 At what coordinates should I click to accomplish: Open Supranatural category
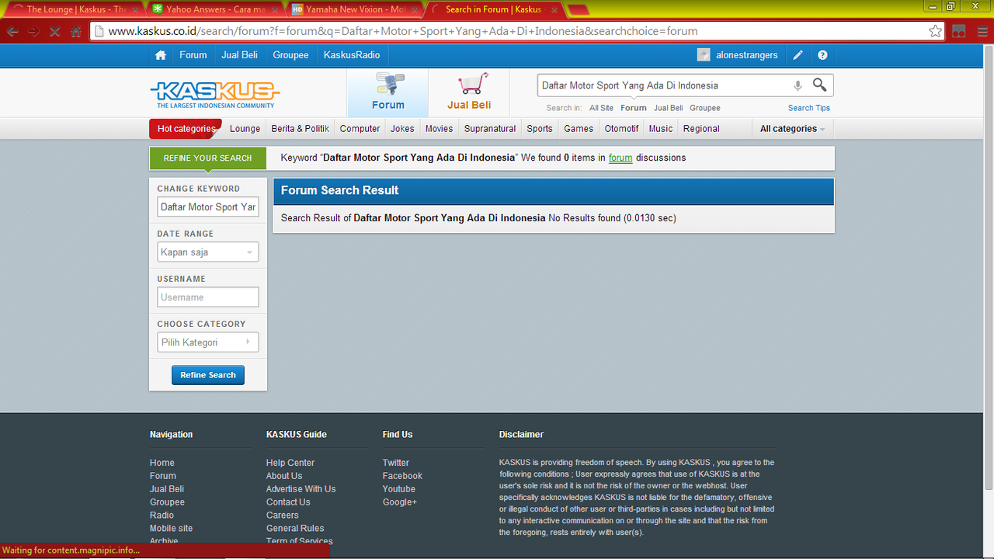click(x=490, y=129)
